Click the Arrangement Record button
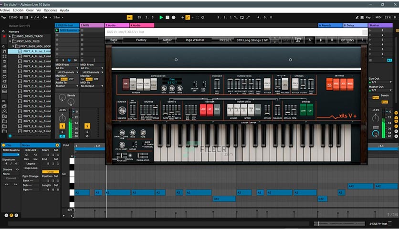The width and height of the screenshot is (399, 231). pyautogui.click(x=173, y=17)
